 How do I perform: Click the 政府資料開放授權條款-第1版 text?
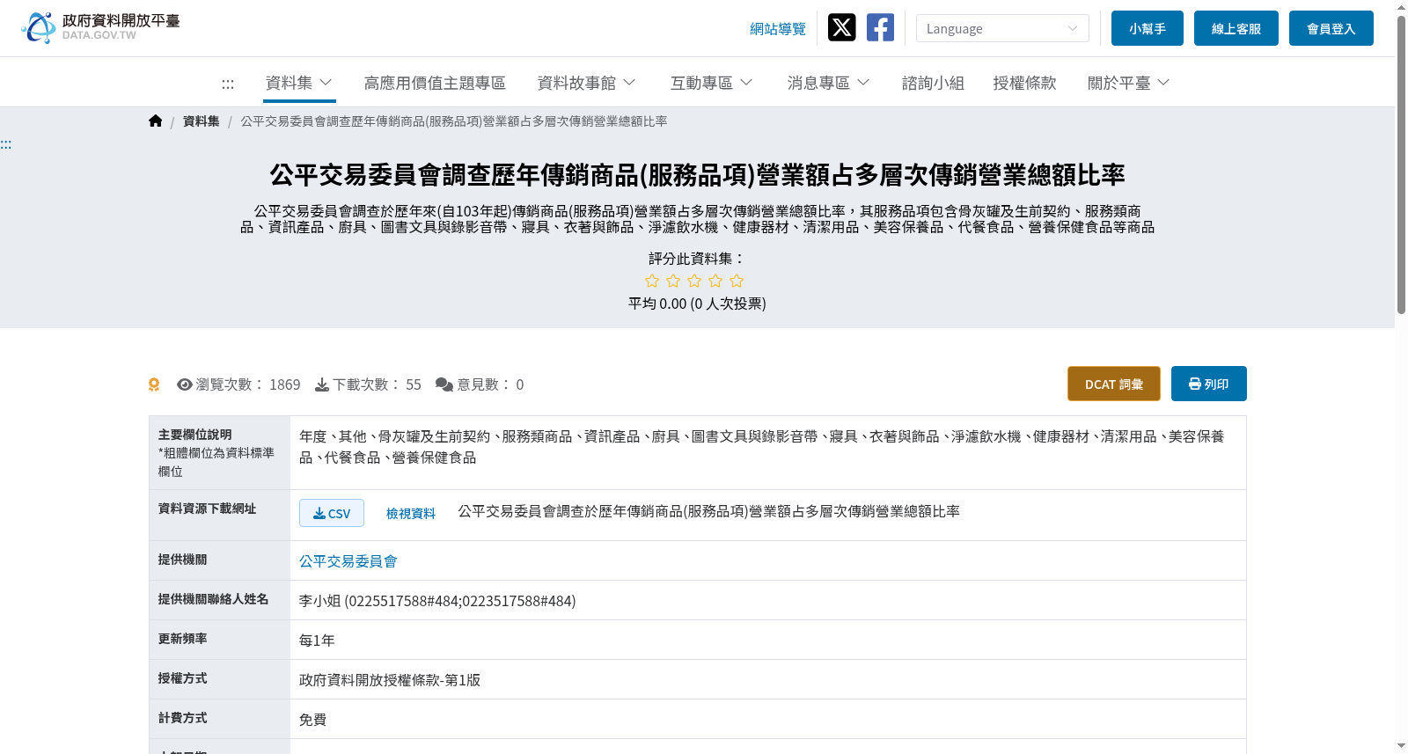click(390, 680)
